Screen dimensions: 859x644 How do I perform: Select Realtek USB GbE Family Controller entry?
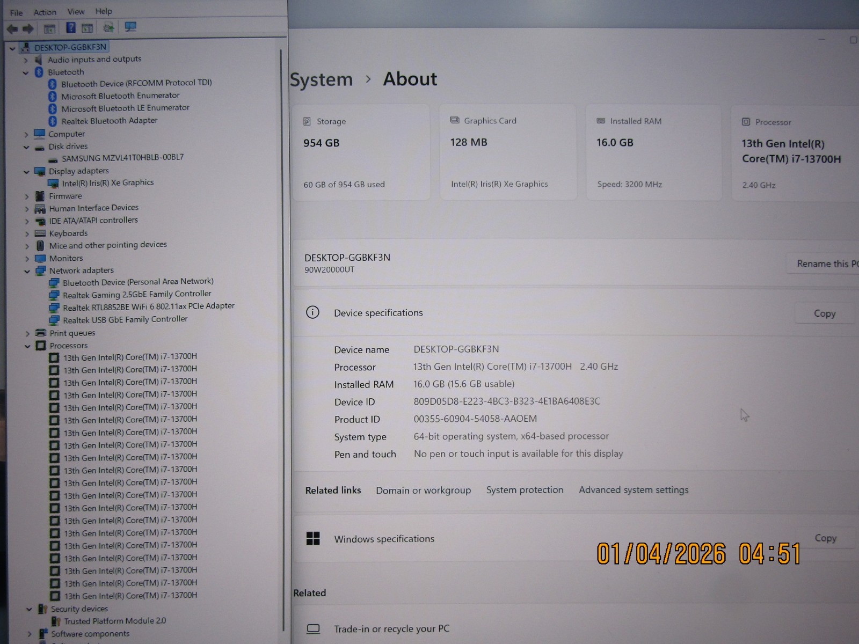pos(125,319)
